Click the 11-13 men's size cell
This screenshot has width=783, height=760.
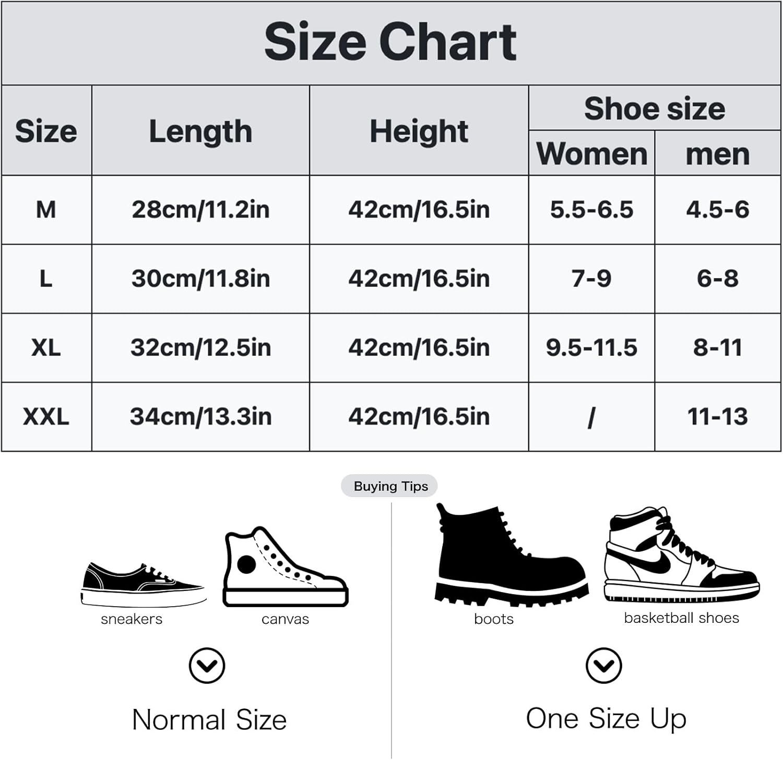717,417
